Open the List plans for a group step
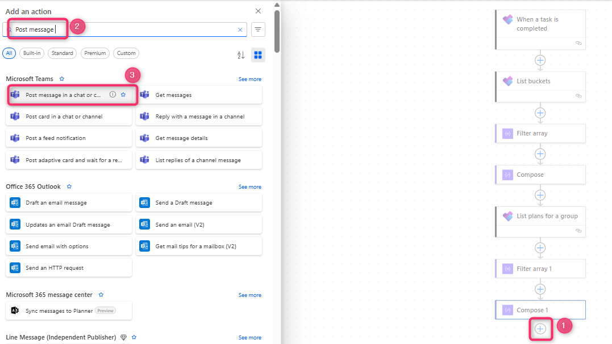Image resolution: width=612 pixels, height=344 pixels. (540, 222)
